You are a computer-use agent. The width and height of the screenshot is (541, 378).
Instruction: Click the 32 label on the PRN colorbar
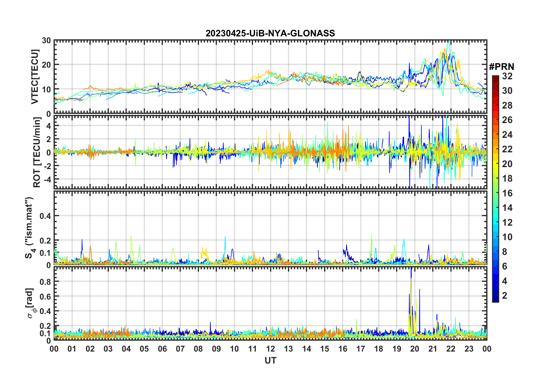(x=507, y=76)
